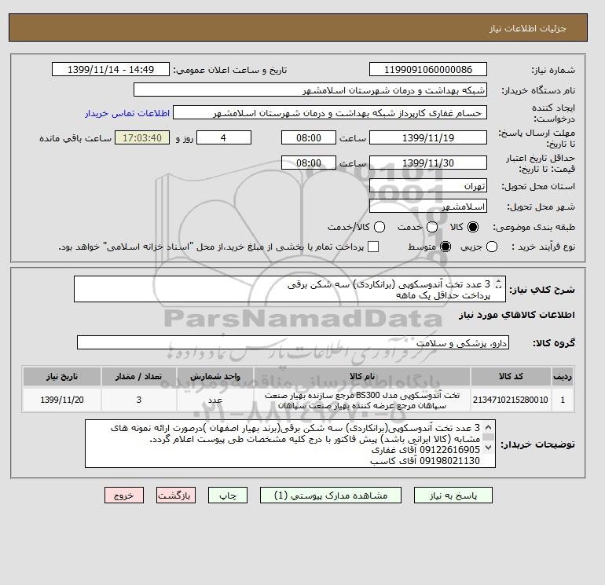
Task: Click the need number field 1199091060000086
Action: click(x=428, y=70)
